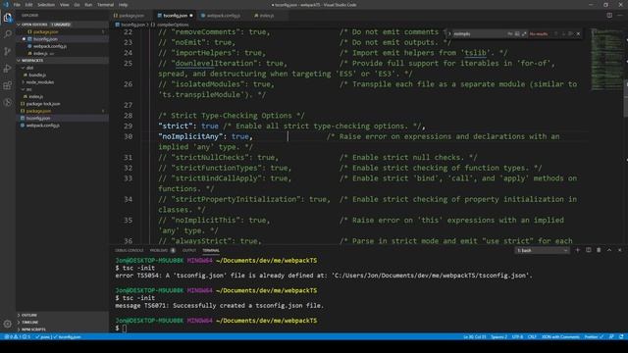Toggle Match Whole Word in find widget
Screen dimensions: 628x353
[517, 34]
